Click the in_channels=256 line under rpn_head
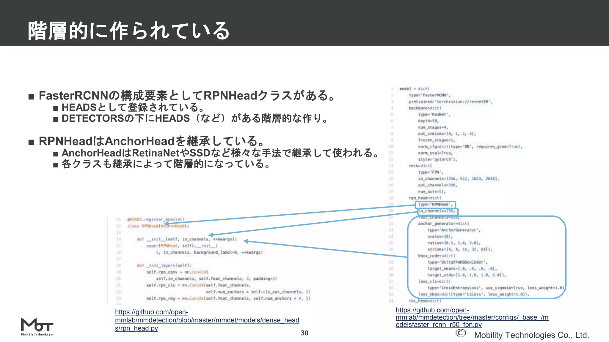This screenshot has height=342, width=609. [x=437, y=211]
